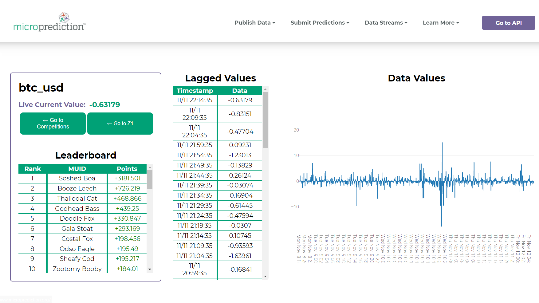Click the btc_usd stream title
This screenshot has width=539, height=303.
pyautogui.click(x=41, y=88)
